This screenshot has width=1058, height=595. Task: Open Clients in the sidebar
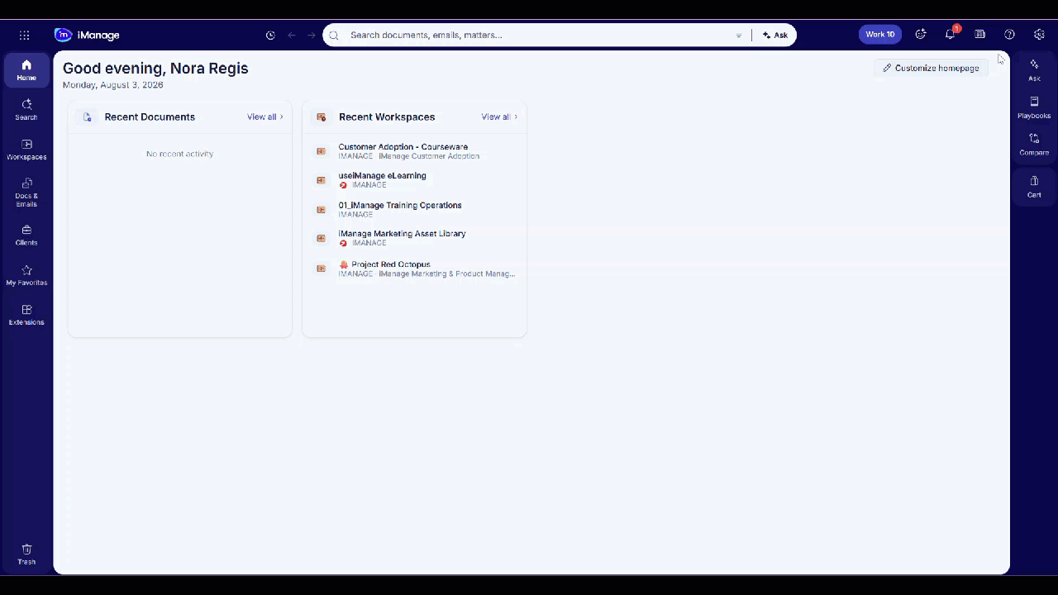click(x=26, y=236)
